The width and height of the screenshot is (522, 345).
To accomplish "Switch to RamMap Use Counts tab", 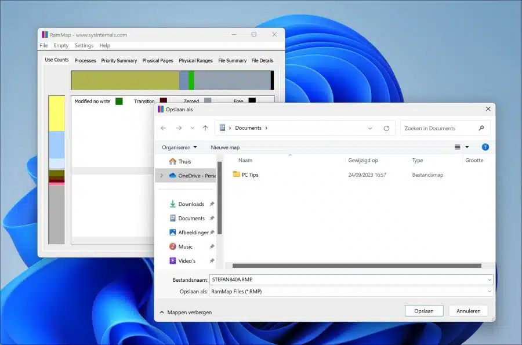I will point(57,60).
